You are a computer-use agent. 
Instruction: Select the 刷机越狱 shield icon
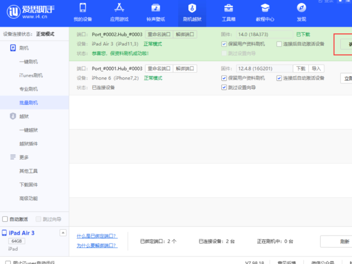click(x=192, y=8)
